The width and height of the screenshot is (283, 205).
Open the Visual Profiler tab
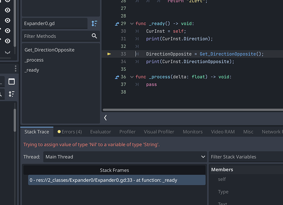(159, 132)
